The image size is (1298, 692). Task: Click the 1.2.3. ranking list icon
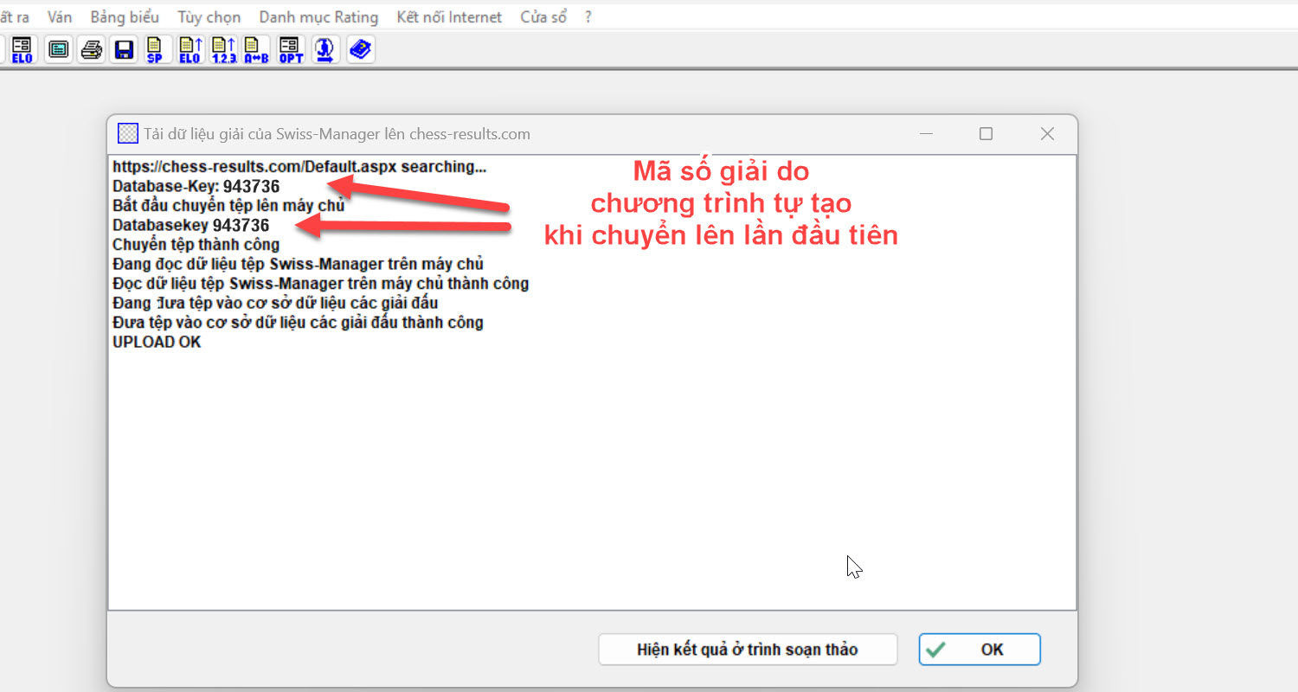point(223,49)
